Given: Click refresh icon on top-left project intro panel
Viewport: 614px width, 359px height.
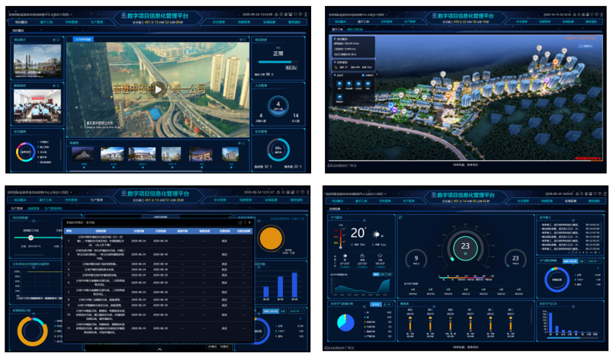Looking at the screenshot, I should pos(56,41).
